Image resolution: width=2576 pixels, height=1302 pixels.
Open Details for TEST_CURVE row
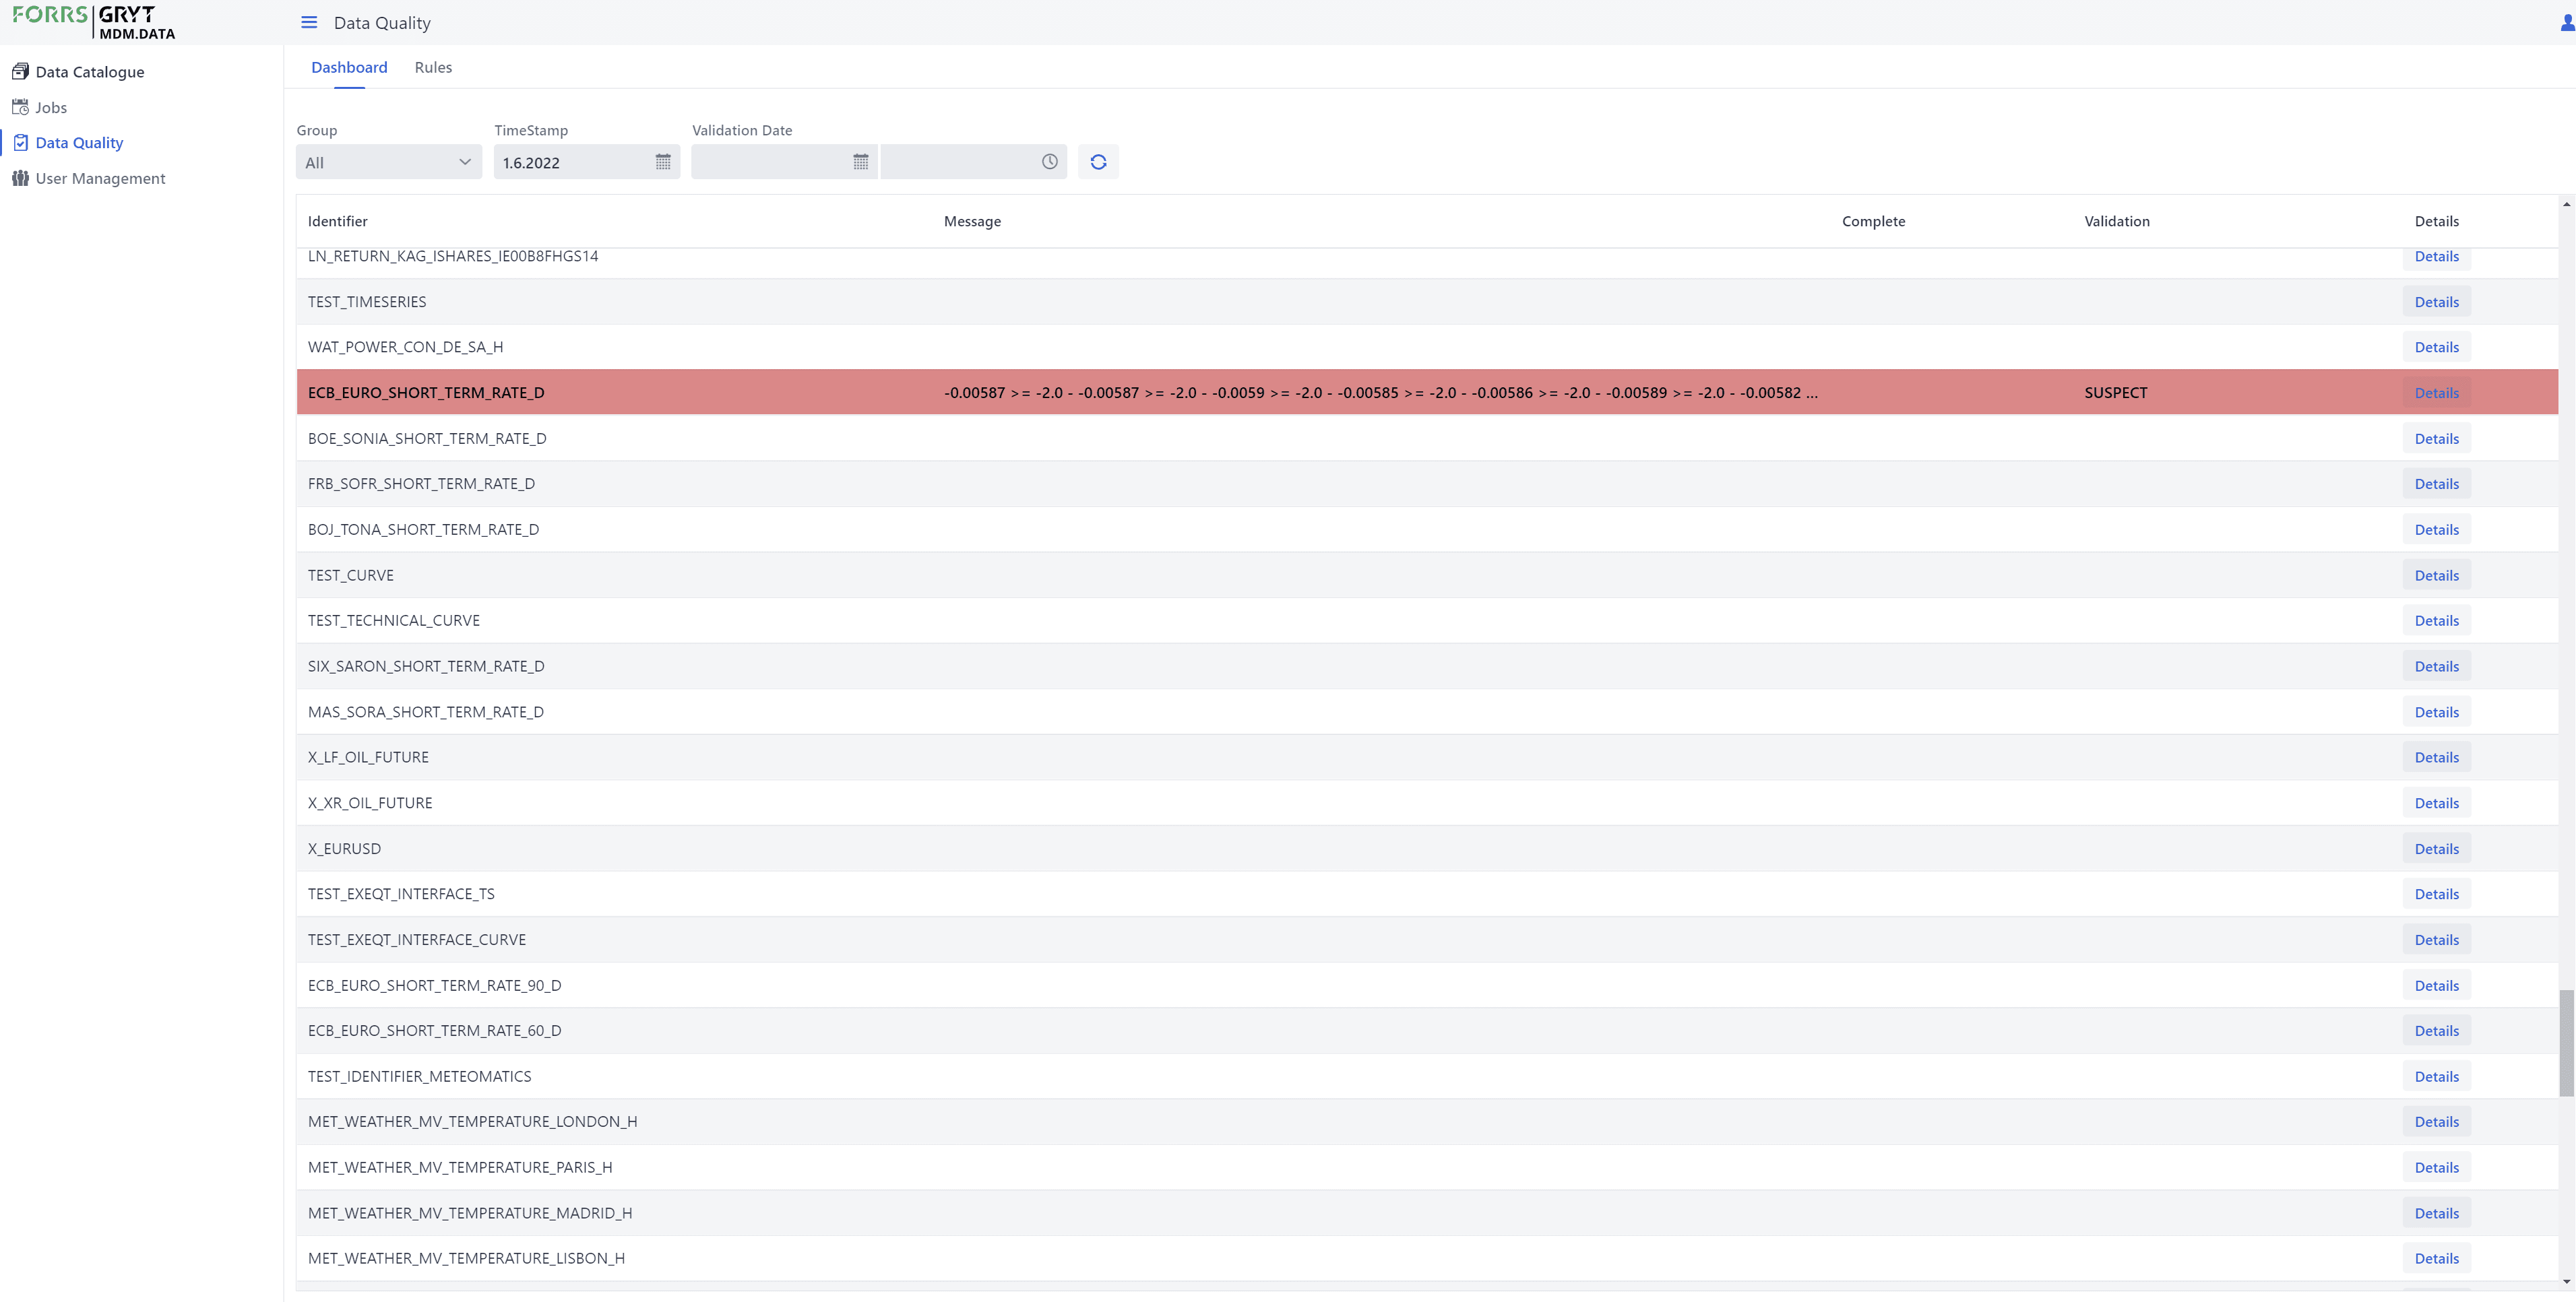pyautogui.click(x=2437, y=575)
